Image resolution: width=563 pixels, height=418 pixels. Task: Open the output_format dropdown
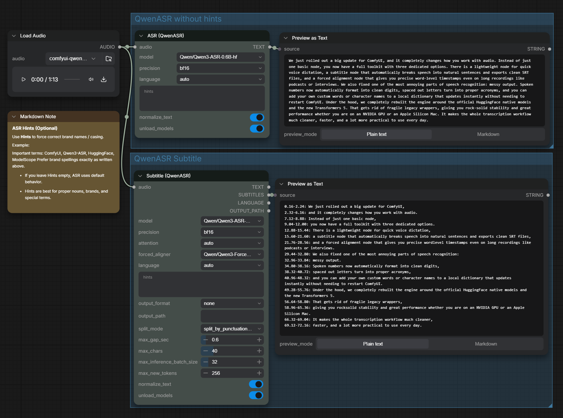[232, 303]
